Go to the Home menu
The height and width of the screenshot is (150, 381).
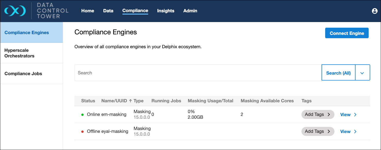(87, 11)
